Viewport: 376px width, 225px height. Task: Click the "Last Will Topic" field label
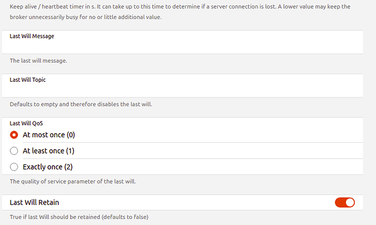click(29, 80)
